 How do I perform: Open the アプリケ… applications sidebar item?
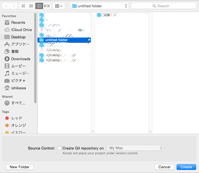click(17, 44)
